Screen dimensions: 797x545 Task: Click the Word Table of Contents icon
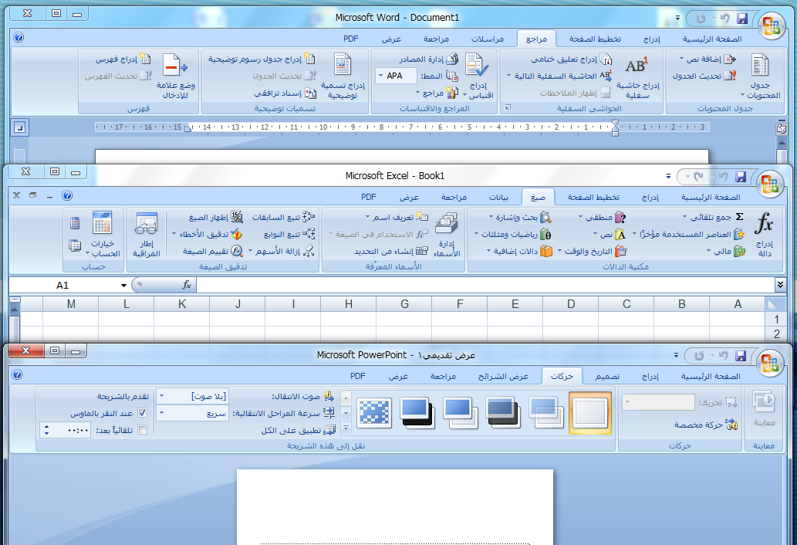[x=760, y=65]
